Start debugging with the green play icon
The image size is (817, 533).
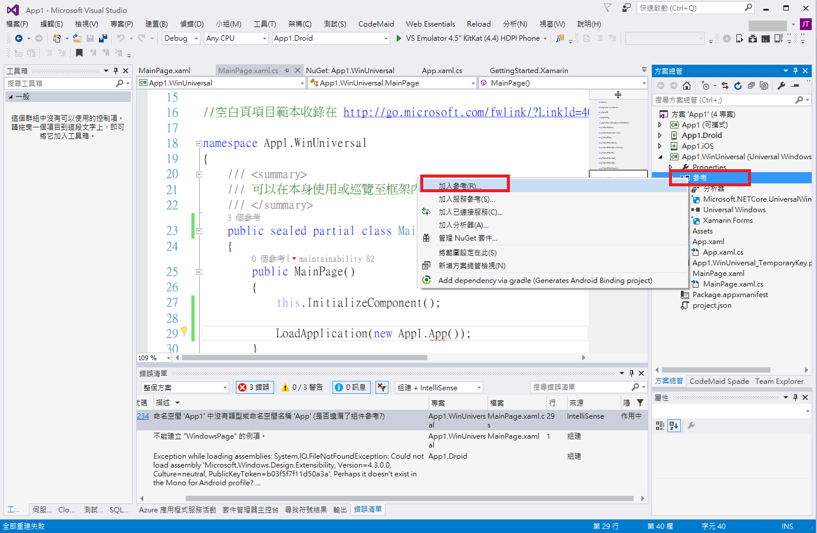click(399, 38)
